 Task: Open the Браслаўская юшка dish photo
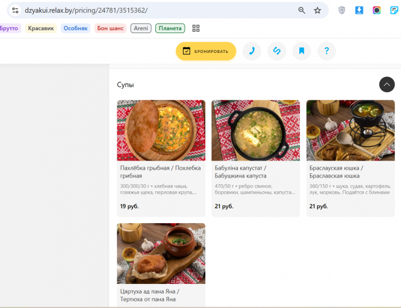350,131
